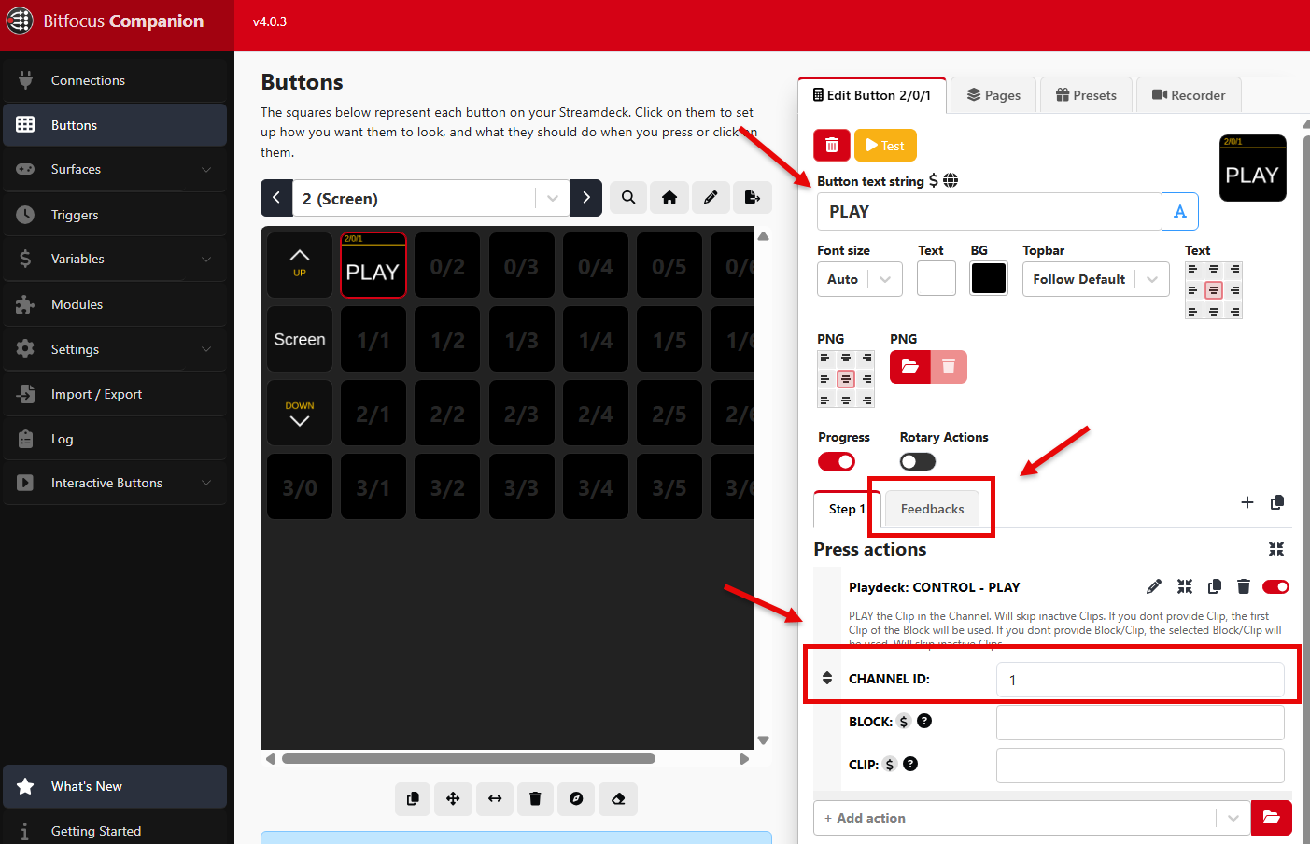This screenshot has width=1310, height=844.
Task: Select the Step 1 tab
Action: click(x=846, y=509)
